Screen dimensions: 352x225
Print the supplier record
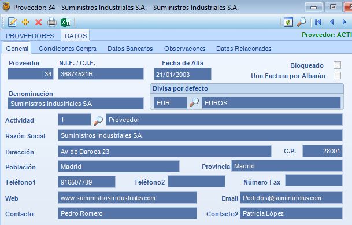coord(52,22)
